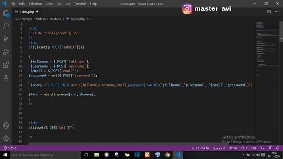The width and height of the screenshot is (283, 159).
Task: Click the code minimap preview
Action: coord(268,49)
